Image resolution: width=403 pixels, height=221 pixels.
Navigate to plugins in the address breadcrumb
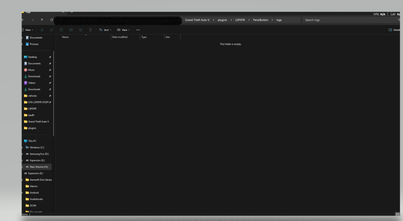coord(222,20)
